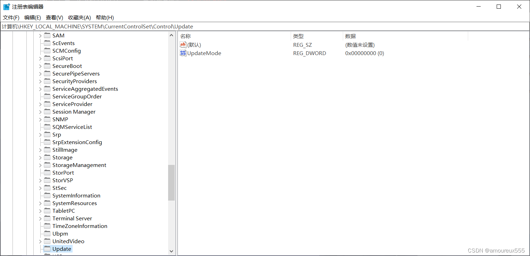Expand the Srp key
The image size is (530, 256).
[40, 135]
